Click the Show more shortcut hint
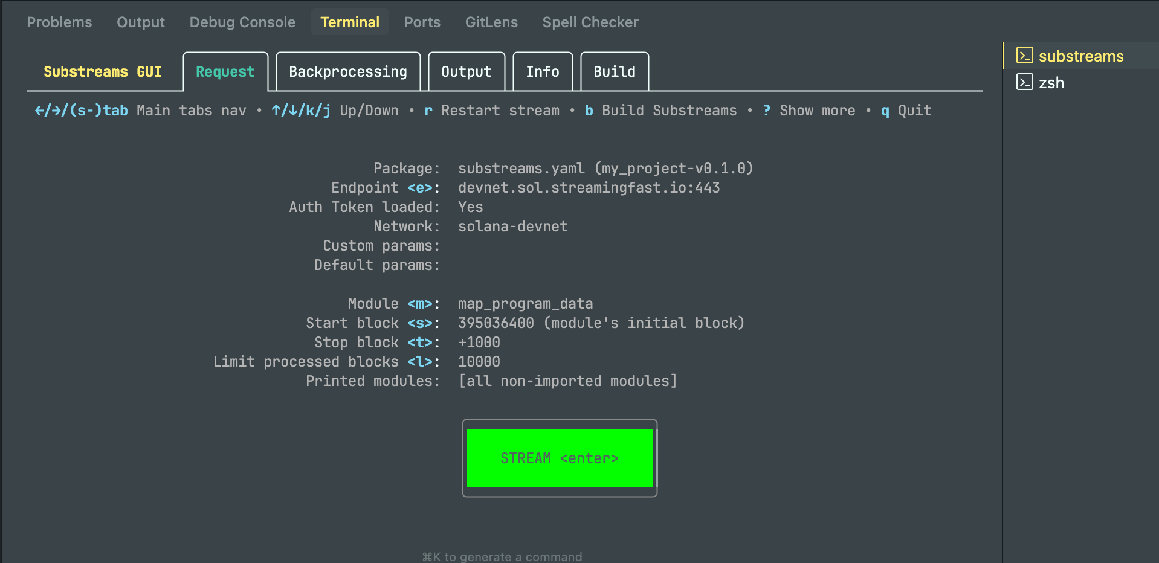Screen dimensions: 1159x563 pyautogui.click(x=809, y=111)
